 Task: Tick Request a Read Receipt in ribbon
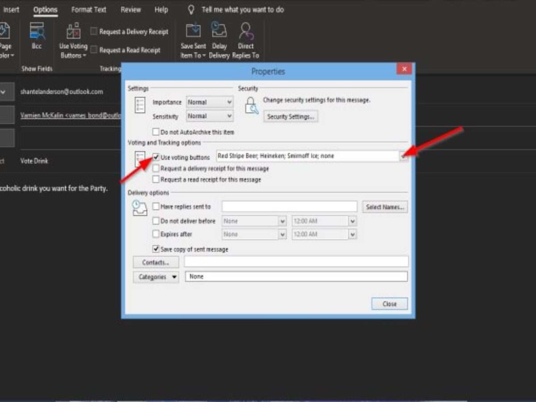click(94, 50)
